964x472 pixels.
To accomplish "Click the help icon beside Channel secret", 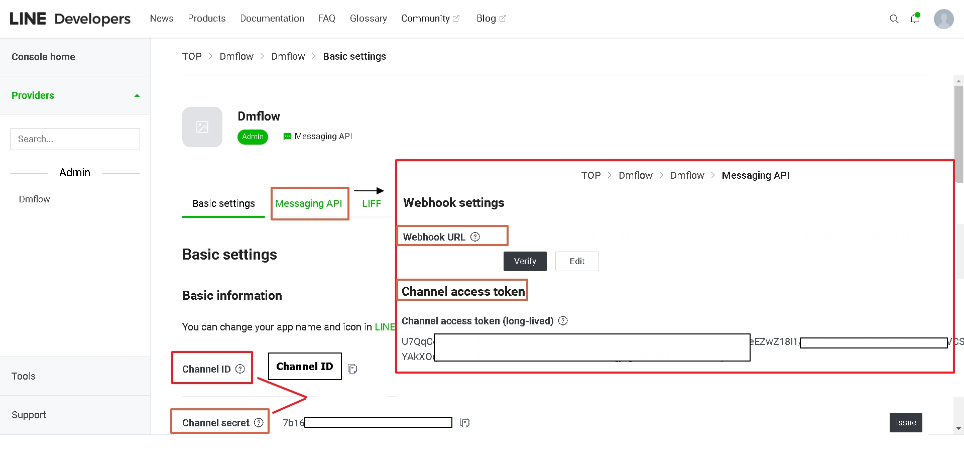I will click(259, 423).
